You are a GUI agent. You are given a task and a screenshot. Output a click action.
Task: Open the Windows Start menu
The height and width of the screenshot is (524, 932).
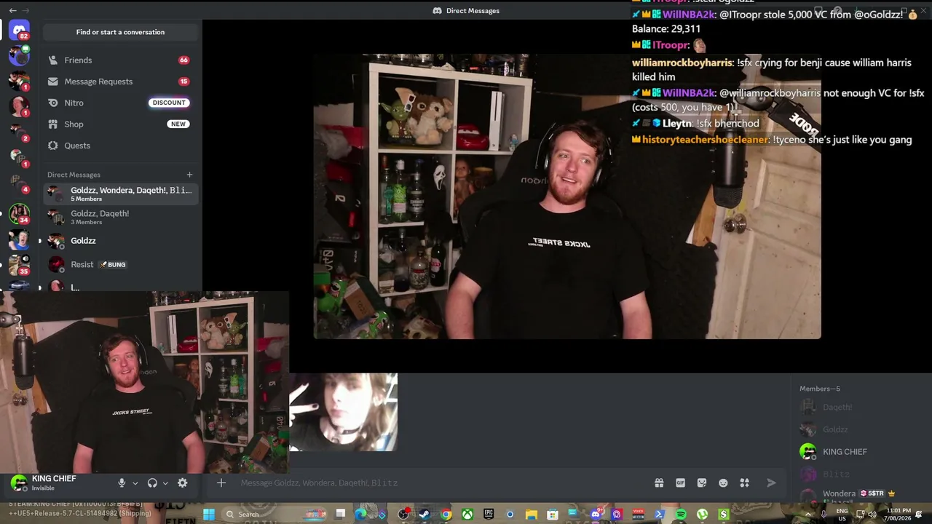coord(209,515)
